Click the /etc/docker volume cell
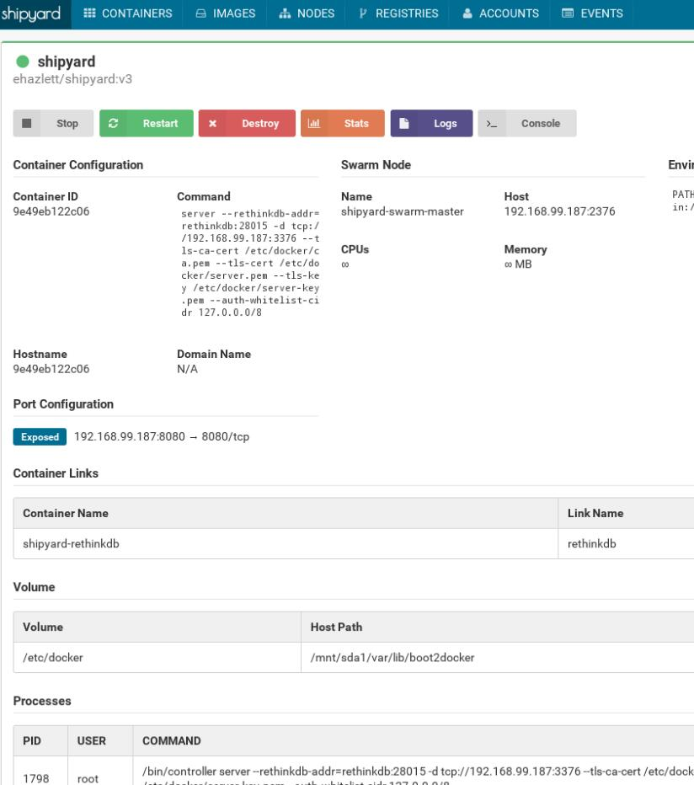694x785 pixels. pos(157,657)
